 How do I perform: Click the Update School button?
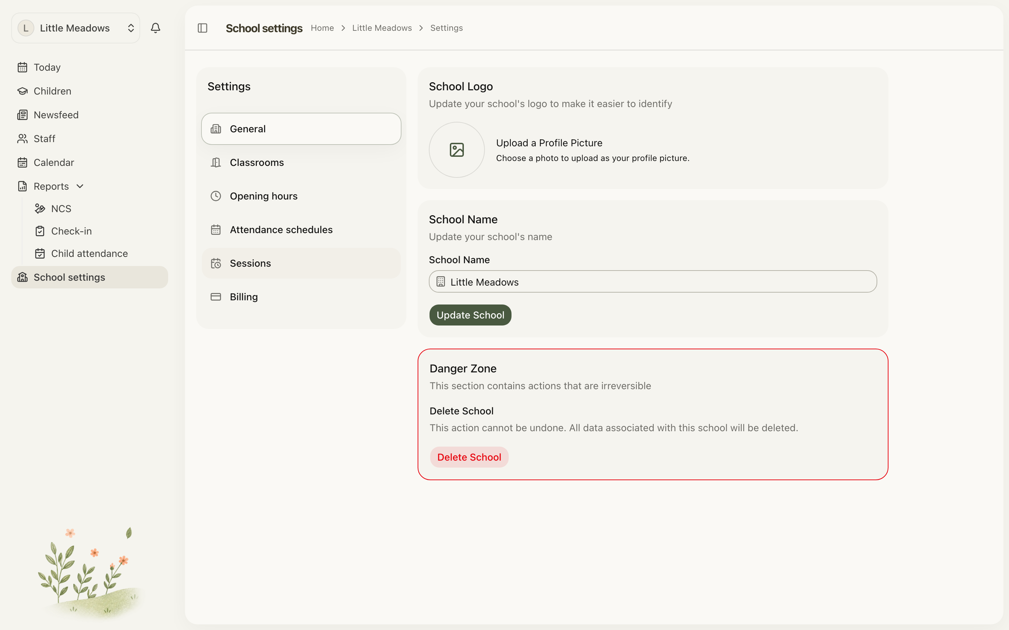tap(470, 315)
